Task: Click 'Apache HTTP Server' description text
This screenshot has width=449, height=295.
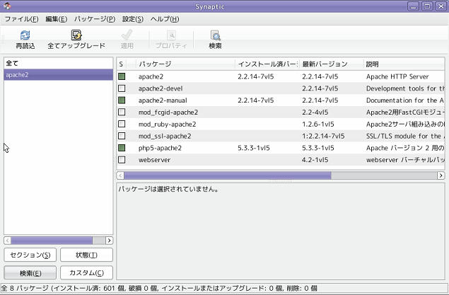Action: tap(397, 76)
